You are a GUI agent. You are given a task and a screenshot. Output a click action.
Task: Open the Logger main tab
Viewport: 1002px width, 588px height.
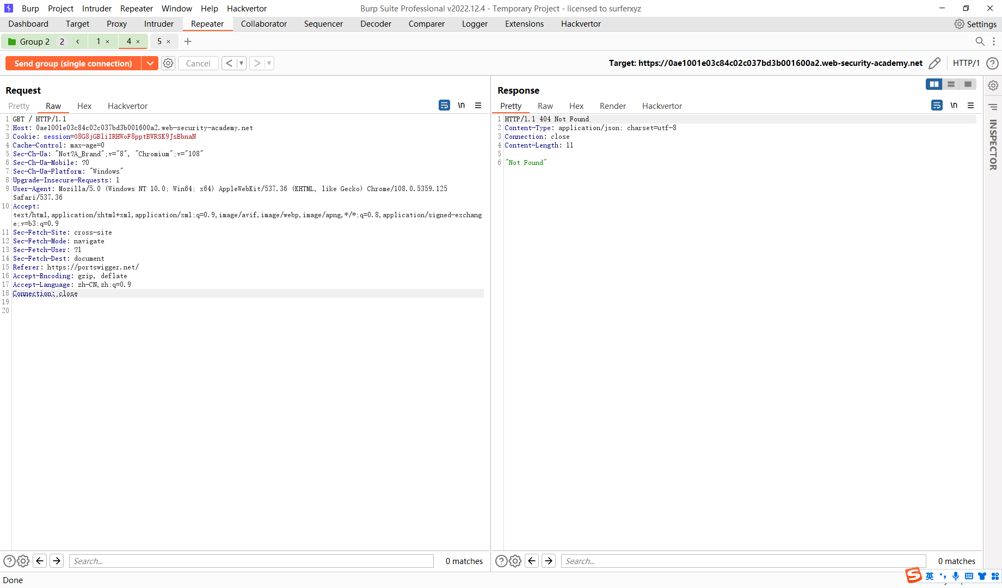point(475,24)
